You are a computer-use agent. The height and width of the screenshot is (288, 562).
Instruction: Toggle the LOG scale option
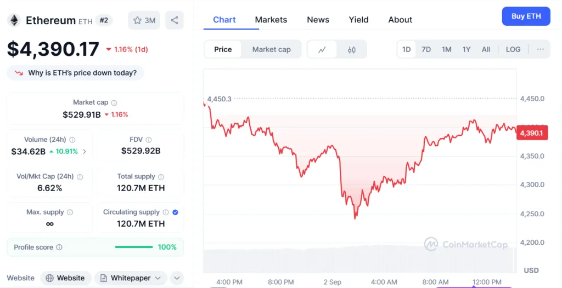tap(513, 49)
